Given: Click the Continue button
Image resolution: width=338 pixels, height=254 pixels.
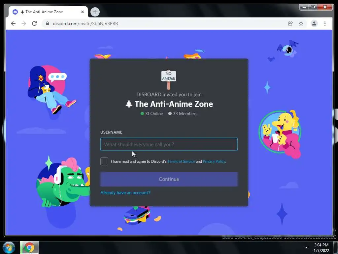Looking at the screenshot, I should pyautogui.click(x=169, y=179).
